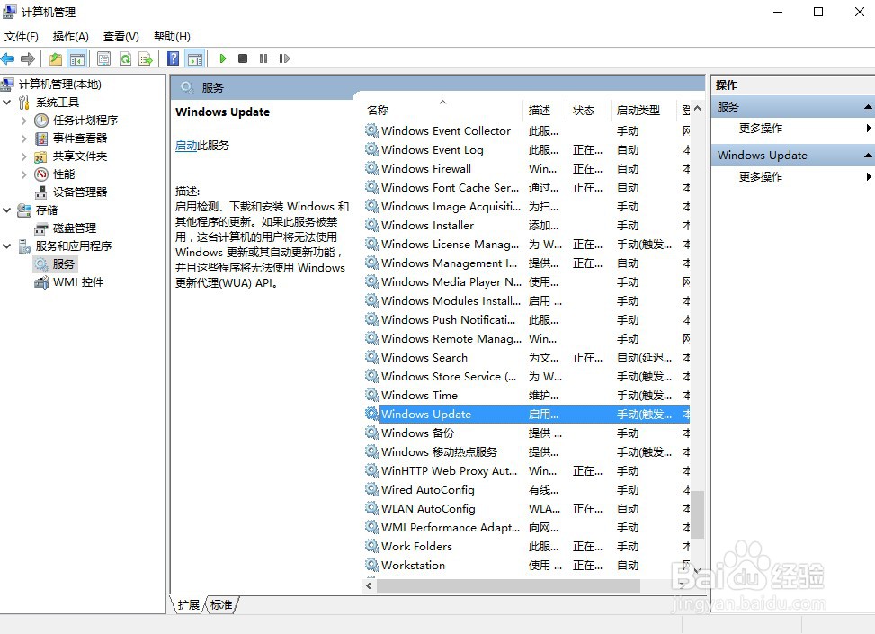Open 更多操作 under Windows Update section
This screenshot has height=634, width=875.
tap(761, 177)
